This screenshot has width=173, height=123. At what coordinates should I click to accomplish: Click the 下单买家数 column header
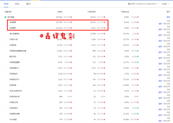(x=91, y=12)
